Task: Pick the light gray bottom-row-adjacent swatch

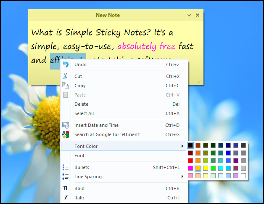Action: tap(243, 168)
